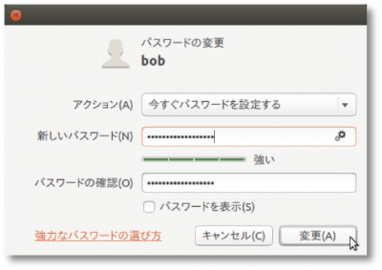Focus the 新しいパスワード(N) input field
The height and width of the screenshot is (270, 382).
[x=249, y=136]
